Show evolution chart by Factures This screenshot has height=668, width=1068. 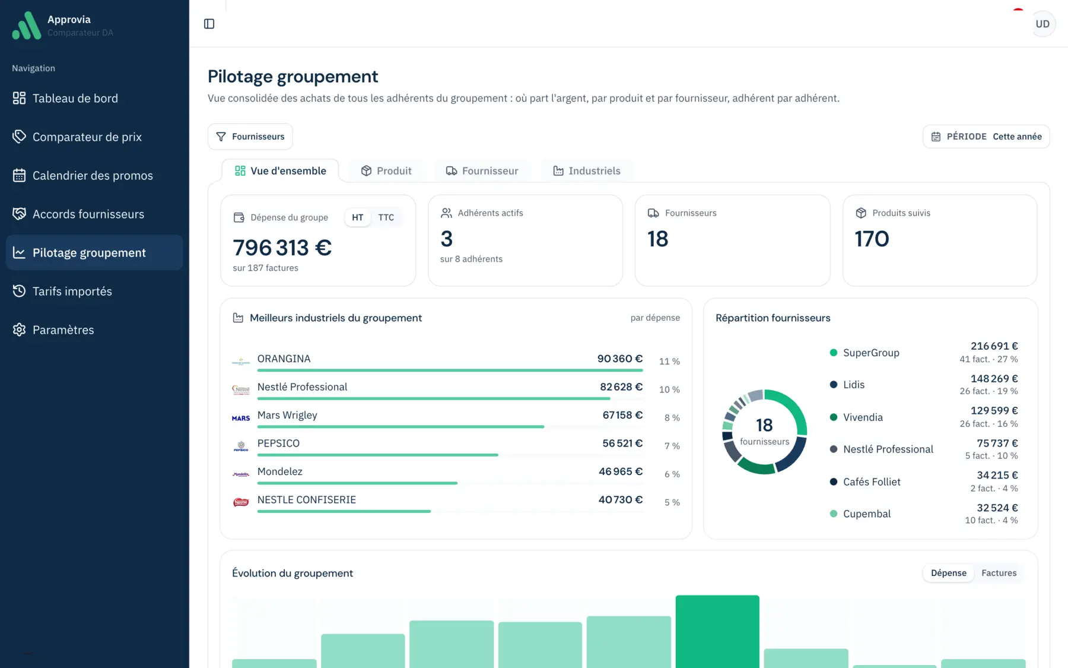999,573
